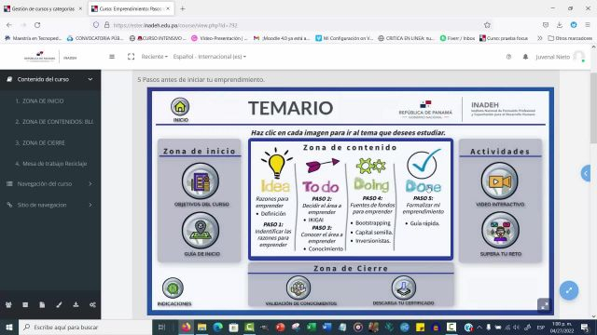Viewport: 597px width, 335px height.
Task: Open the Guía de inicio icon
Action: 201,230
